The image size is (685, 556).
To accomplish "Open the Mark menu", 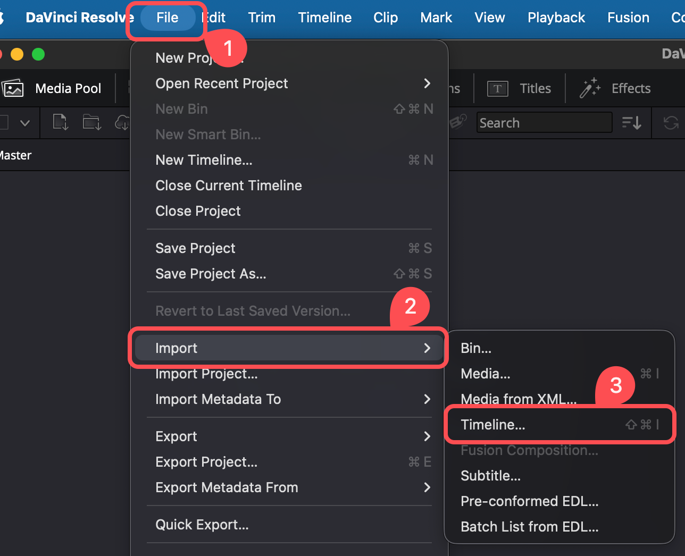I will [436, 18].
